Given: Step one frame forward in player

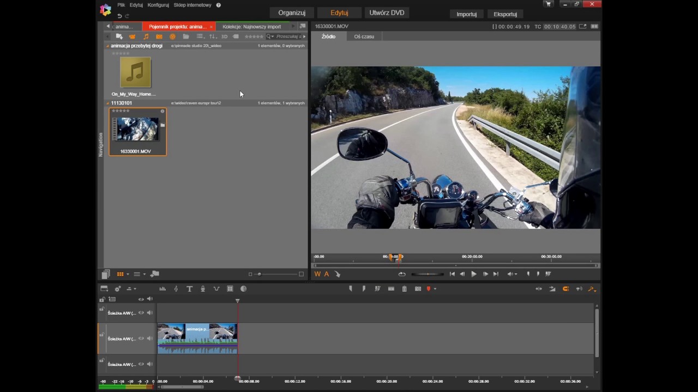Looking at the screenshot, I should (485, 274).
